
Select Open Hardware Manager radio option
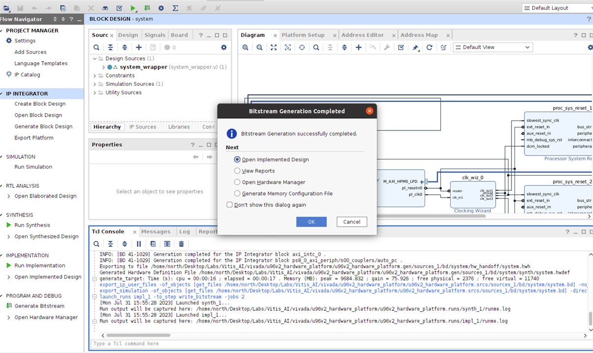tap(238, 182)
